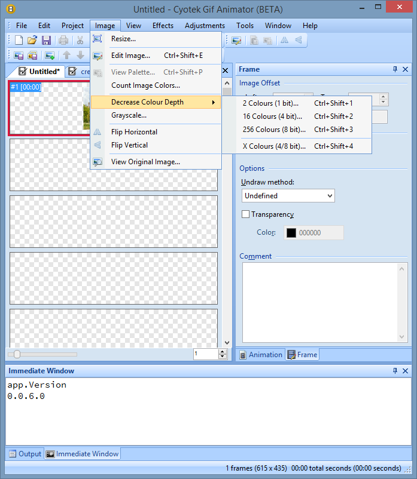Switch to the Animation tab
This screenshot has width=417, height=479.
coord(261,355)
